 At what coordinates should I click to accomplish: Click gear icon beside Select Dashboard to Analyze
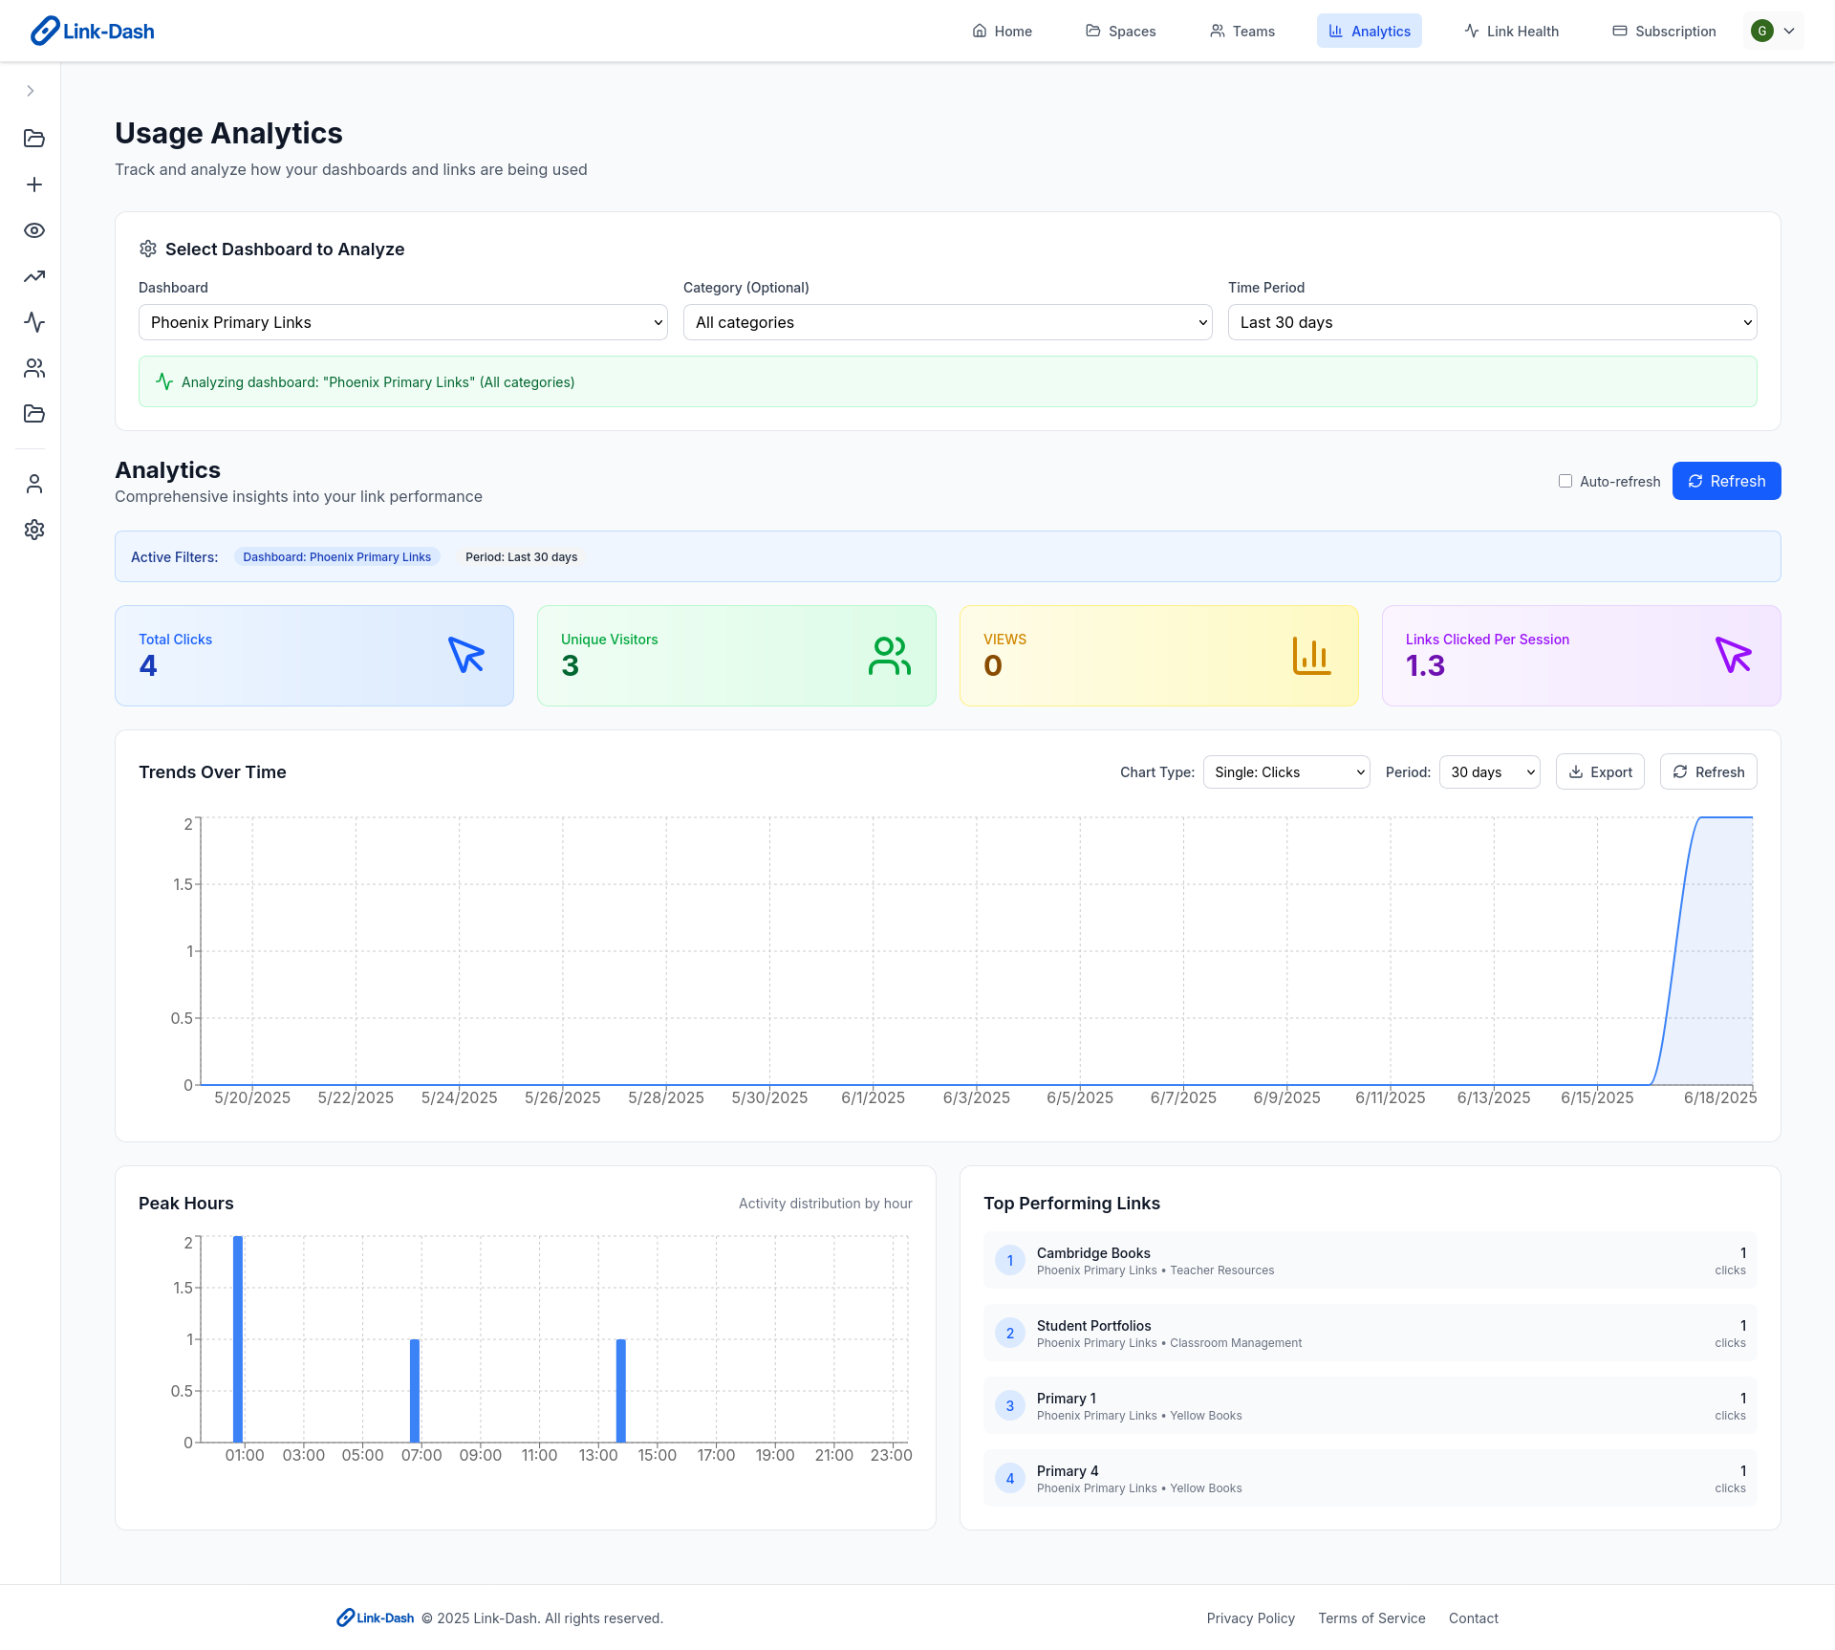pos(148,249)
